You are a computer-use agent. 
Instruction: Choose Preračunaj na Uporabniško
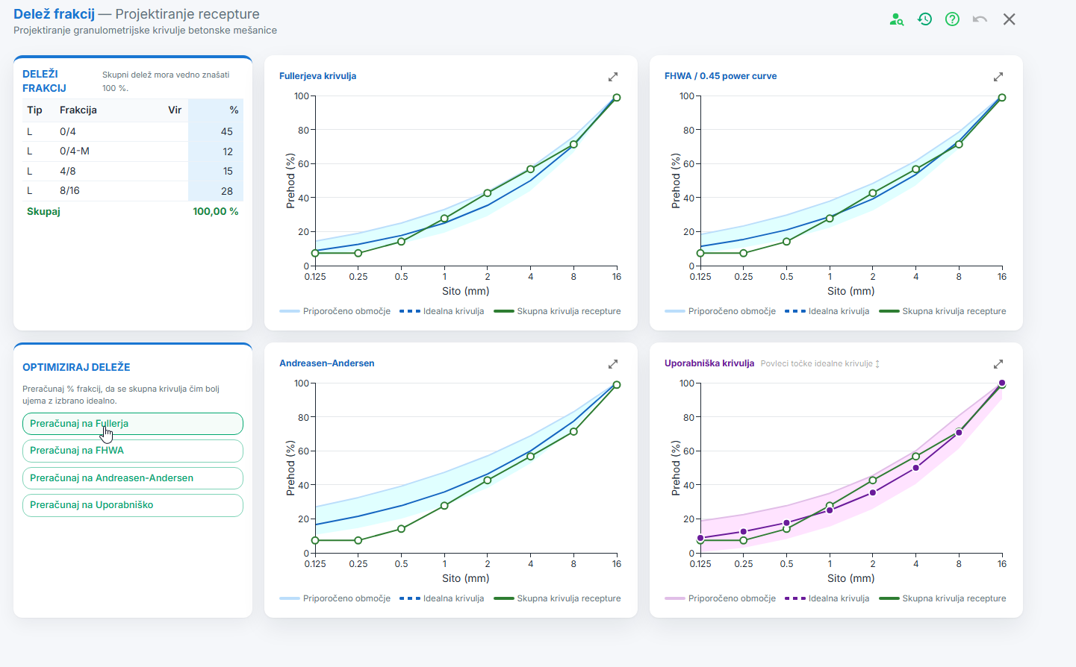click(133, 505)
